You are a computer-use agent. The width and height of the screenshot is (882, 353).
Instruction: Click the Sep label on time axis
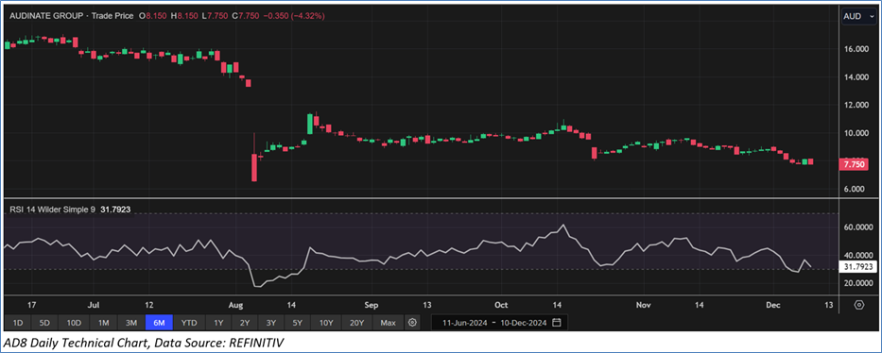click(x=372, y=305)
